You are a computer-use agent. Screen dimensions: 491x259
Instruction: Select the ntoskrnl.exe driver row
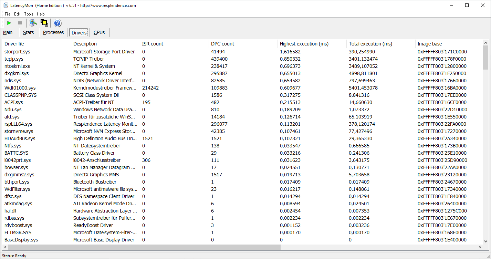[242, 66]
